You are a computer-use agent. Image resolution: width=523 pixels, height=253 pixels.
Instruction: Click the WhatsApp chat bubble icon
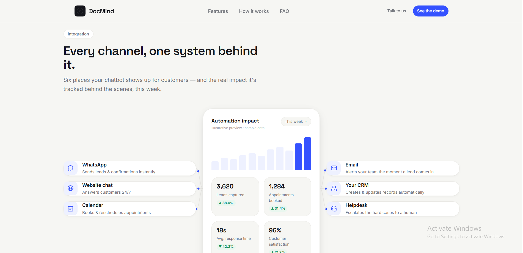coord(70,168)
